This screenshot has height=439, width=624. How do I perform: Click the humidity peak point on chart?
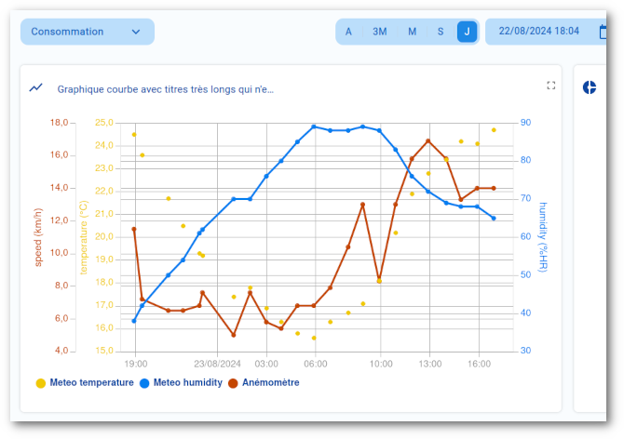[314, 126]
